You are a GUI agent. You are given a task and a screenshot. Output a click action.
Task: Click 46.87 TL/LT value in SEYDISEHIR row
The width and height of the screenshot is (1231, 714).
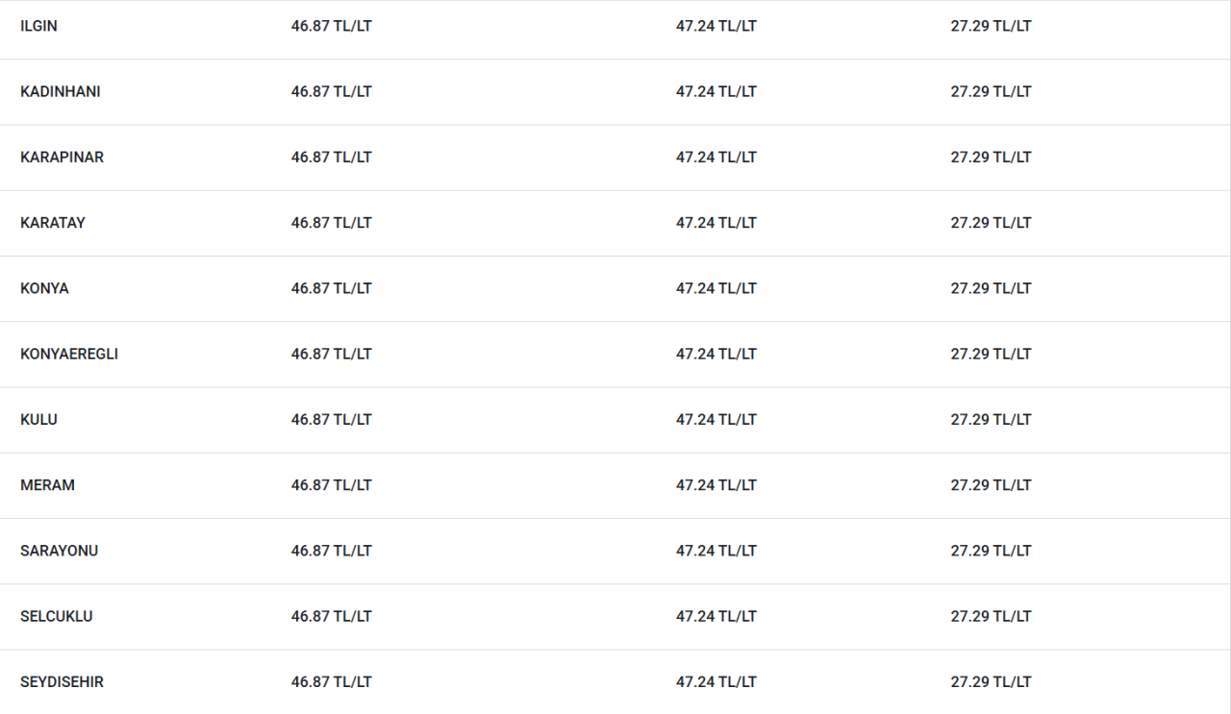(332, 681)
